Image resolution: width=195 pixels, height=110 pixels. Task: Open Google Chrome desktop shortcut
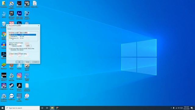[4, 35]
